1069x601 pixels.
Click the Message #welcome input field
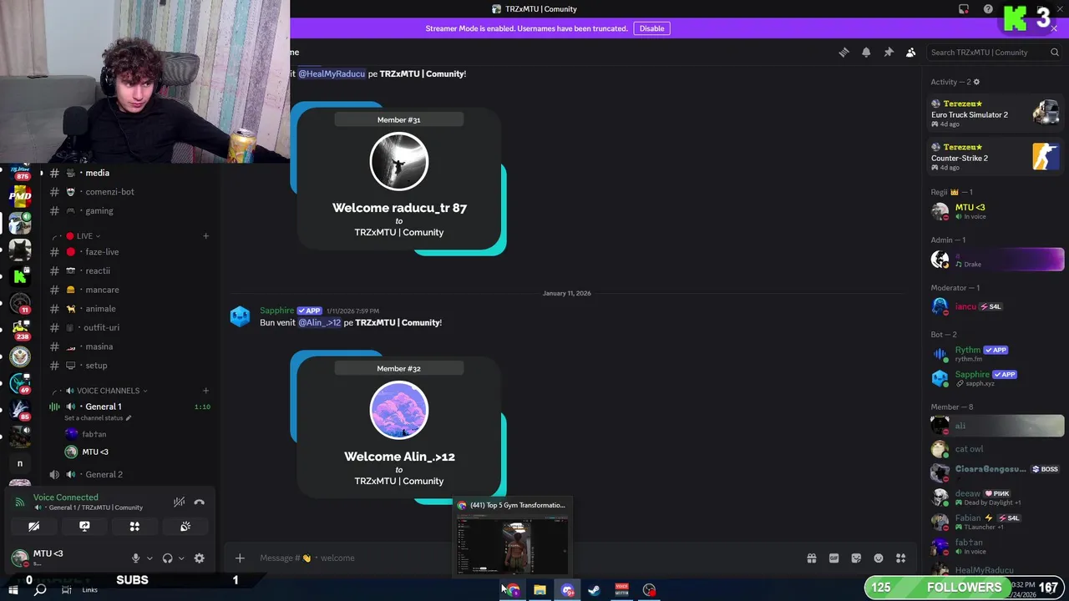point(526,558)
